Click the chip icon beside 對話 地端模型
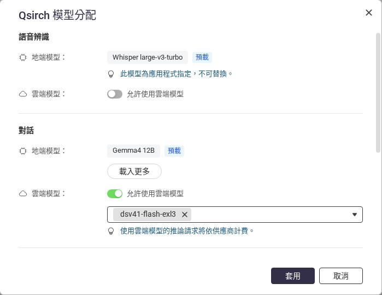382x295 pixels. [23, 151]
